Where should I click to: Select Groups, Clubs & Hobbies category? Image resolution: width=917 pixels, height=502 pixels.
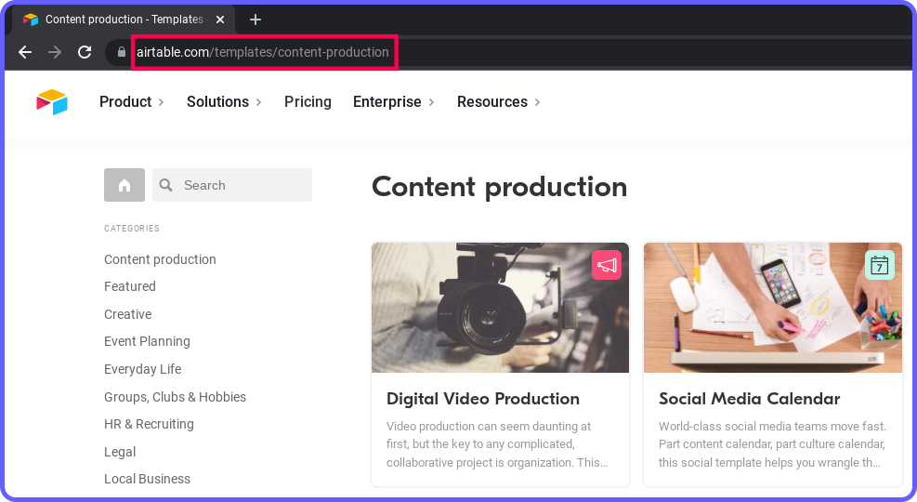click(x=175, y=397)
